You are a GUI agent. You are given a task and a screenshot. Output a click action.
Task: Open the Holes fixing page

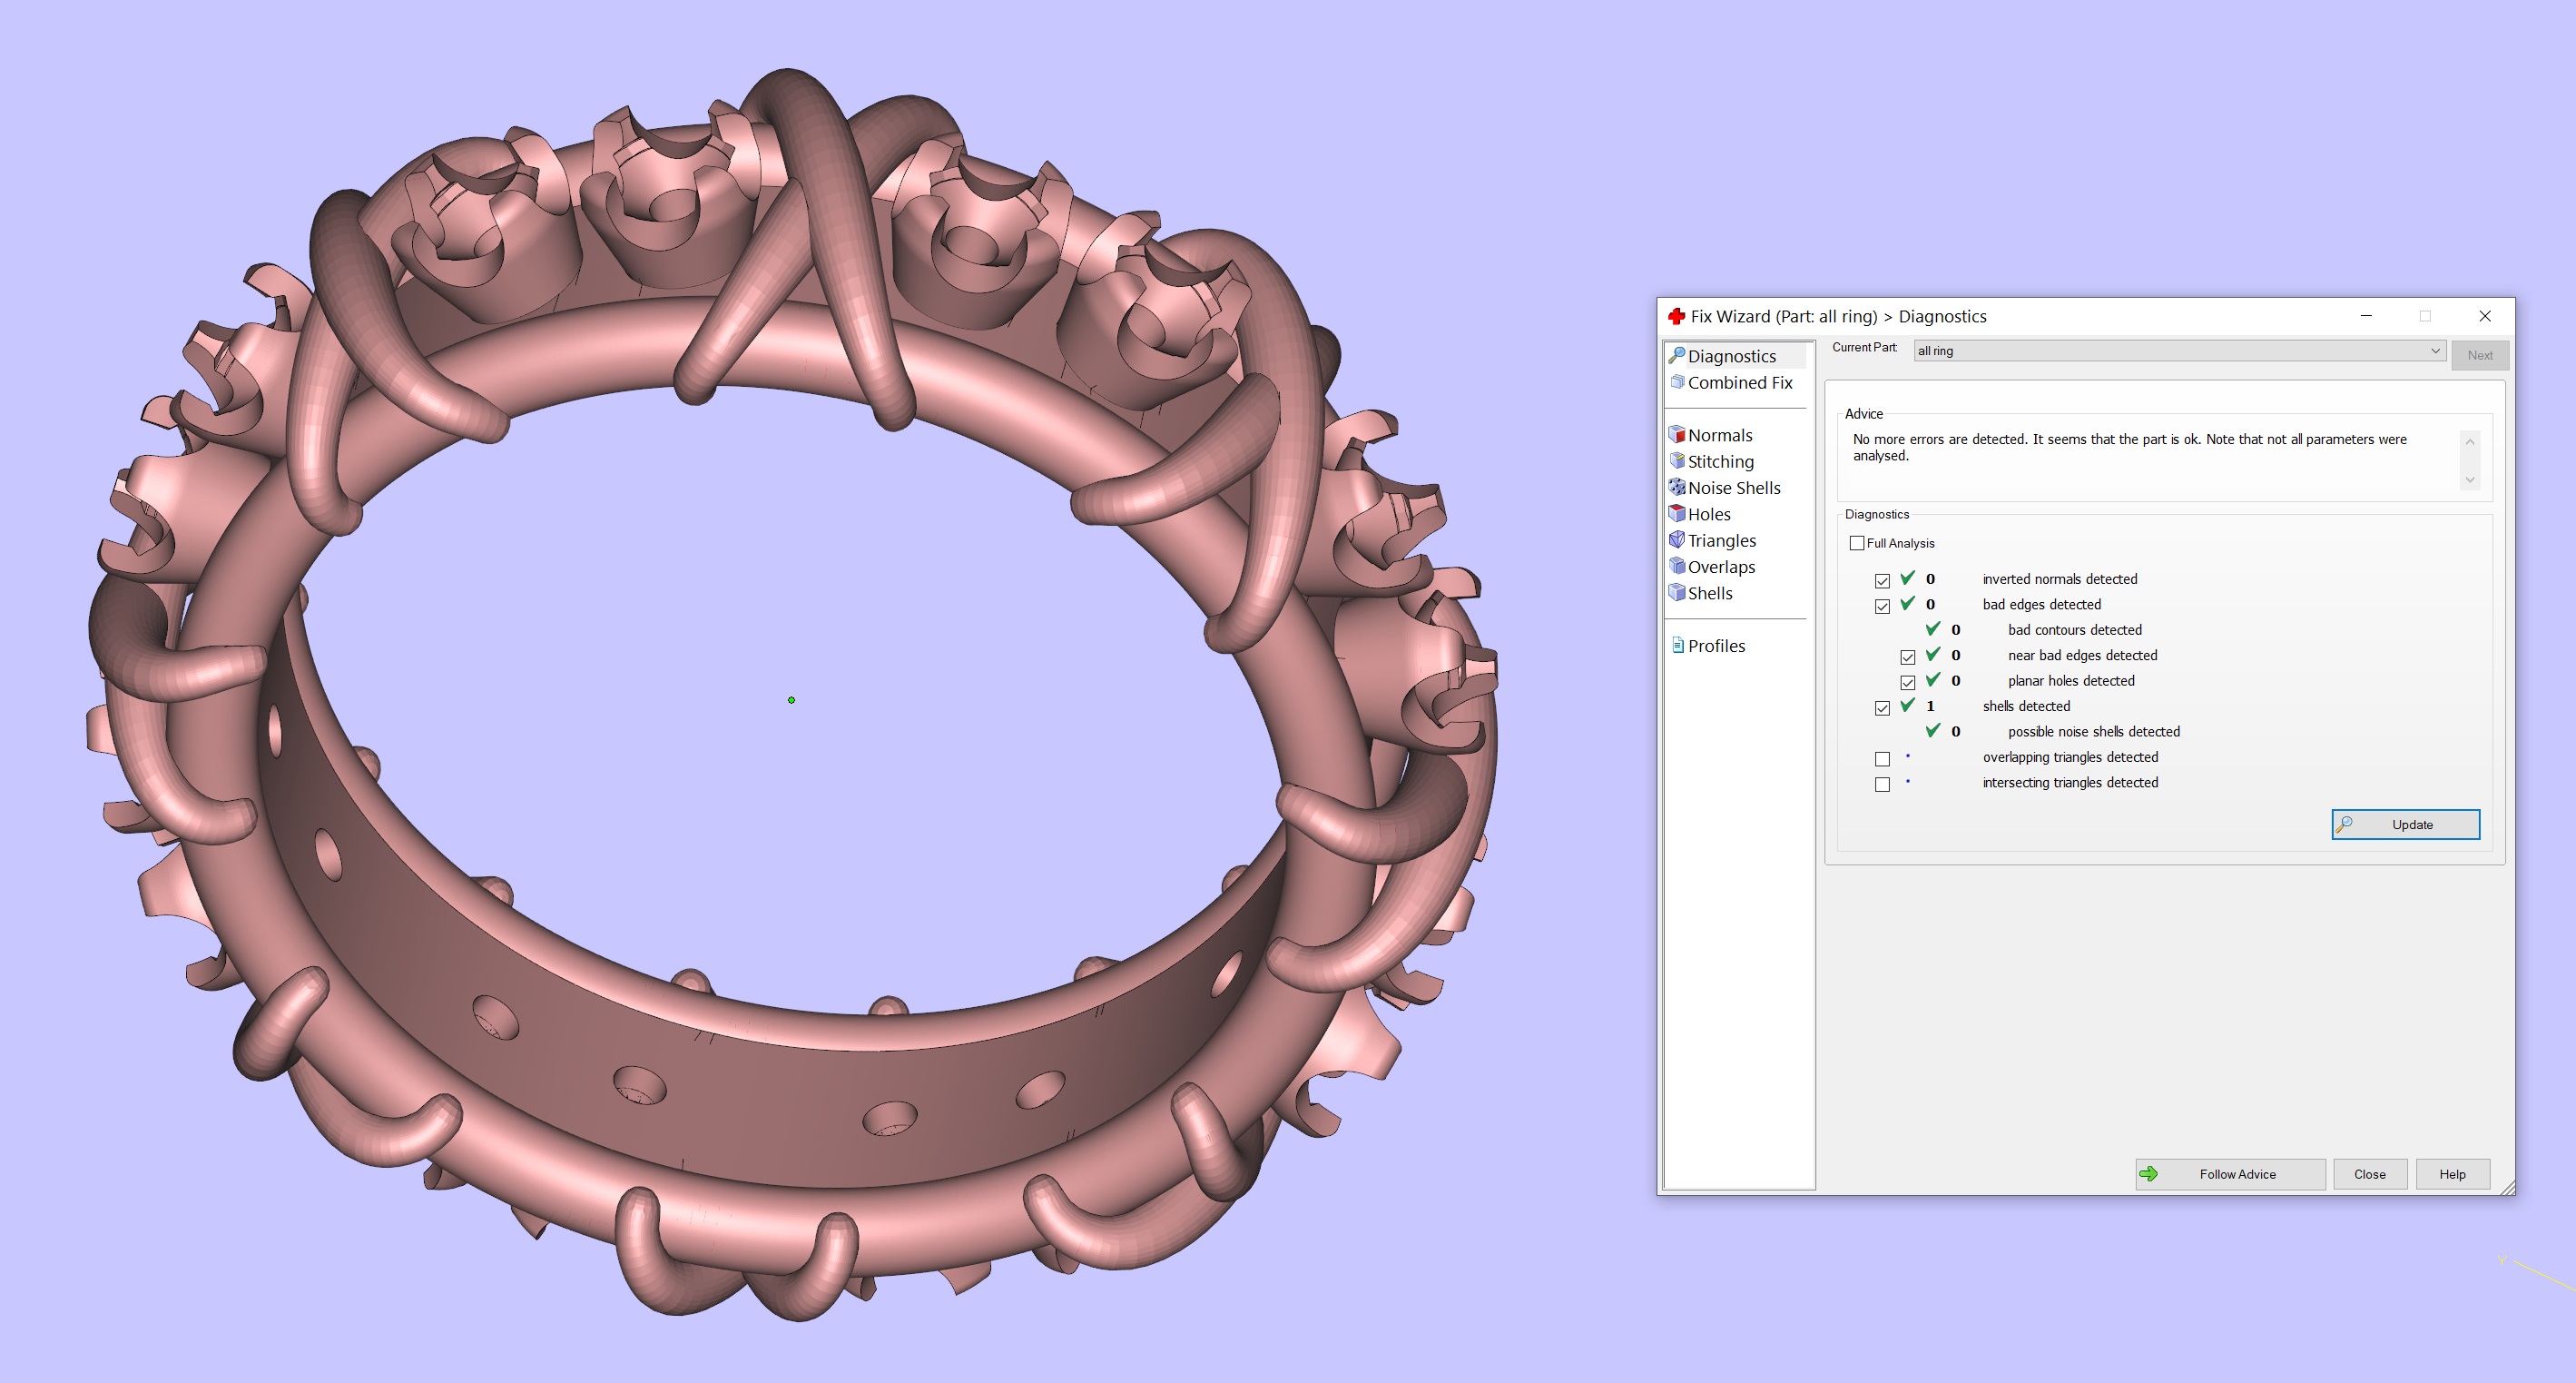tap(1709, 513)
